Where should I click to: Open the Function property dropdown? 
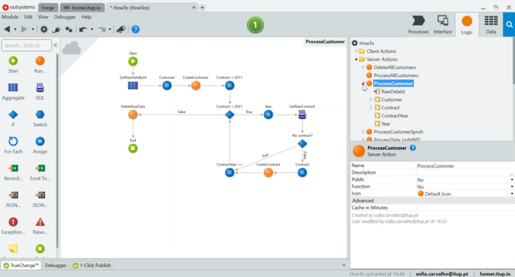(x=512, y=187)
